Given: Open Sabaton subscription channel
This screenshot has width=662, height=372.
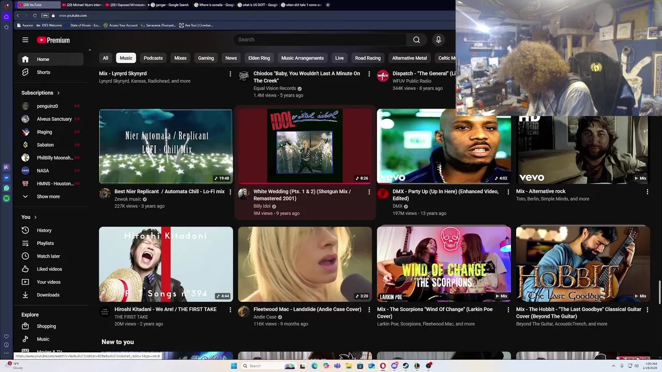Looking at the screenshot, I should coord(51,145).
